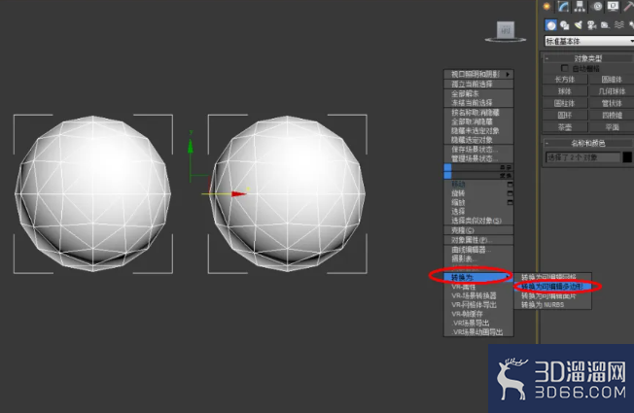Choose 选择类似对象(S)
This screenshot has height=413, width=634.
[478, 221]
